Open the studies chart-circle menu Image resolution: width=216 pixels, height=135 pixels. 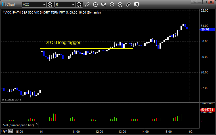[x=95, y=5]
